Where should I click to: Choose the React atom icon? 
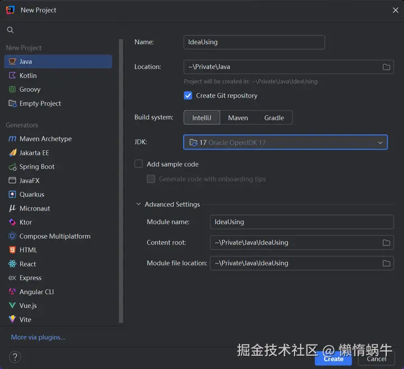pyautogui.click(x=12, y=264)
